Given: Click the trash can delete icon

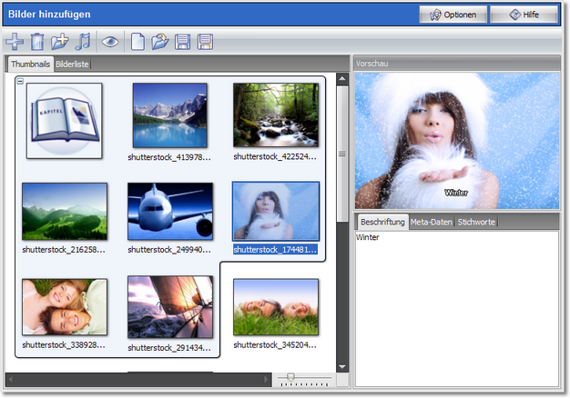Looking at the screenshot, I should point(37,41).
